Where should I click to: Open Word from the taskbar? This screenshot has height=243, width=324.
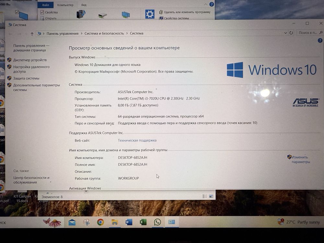(129, 222)
